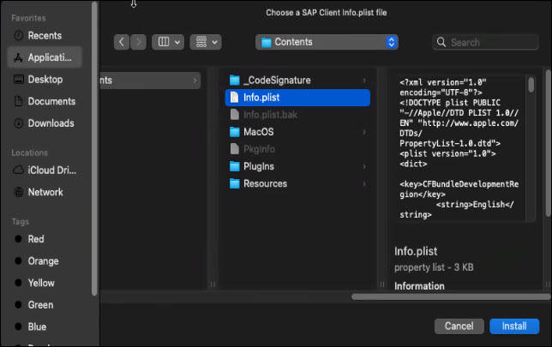Expand the Resources folder chevron

pyautogui.click(x=364, y=184)
